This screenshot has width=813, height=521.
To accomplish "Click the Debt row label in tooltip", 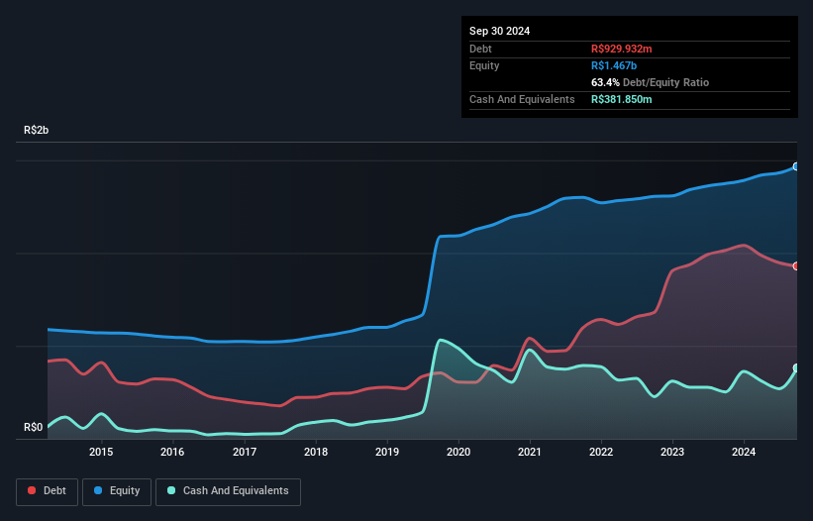I will pyautogui.click(x=480, y=49).
